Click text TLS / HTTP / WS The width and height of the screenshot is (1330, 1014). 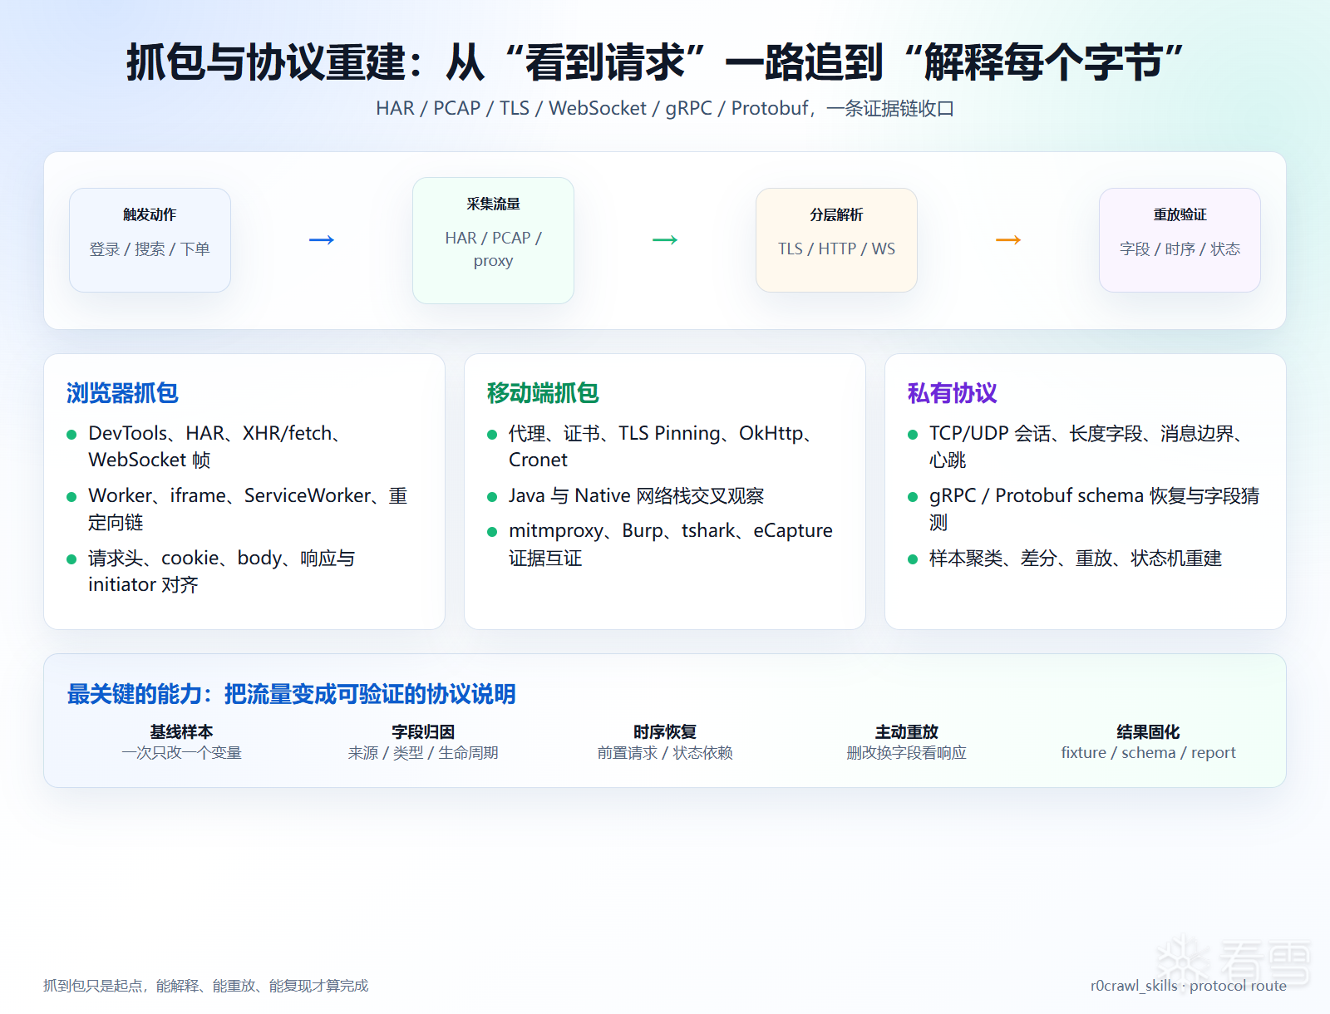coord(836,249)
